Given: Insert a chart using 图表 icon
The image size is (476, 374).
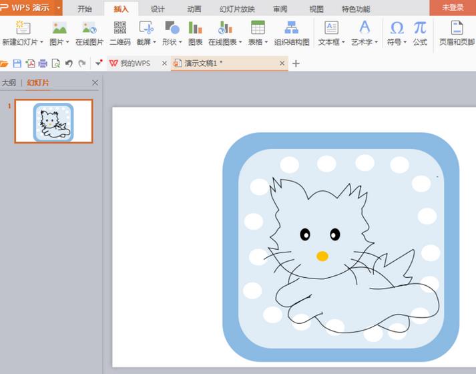Looking at the screenshot, I should click(x=195, y=28).
